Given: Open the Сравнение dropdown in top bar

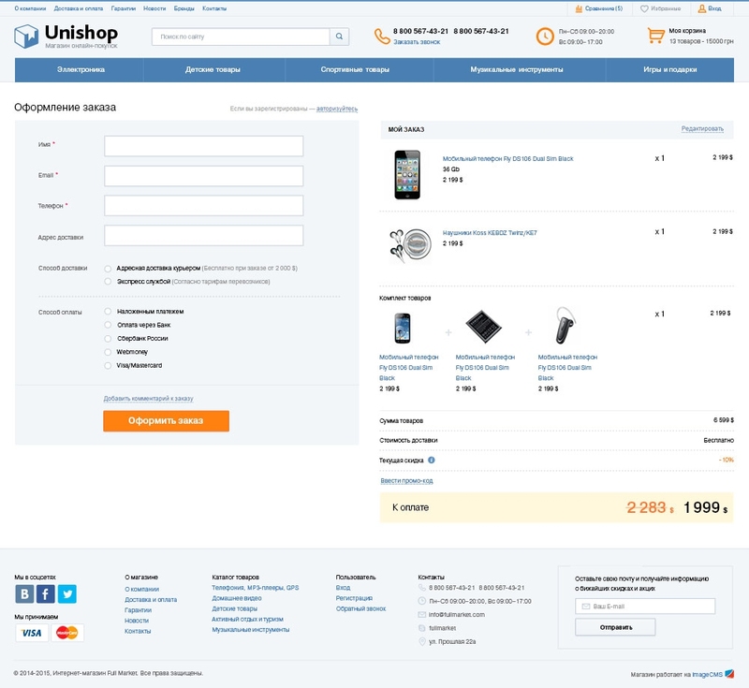Looking at the screenshot, I should click(x=598, y=8).
